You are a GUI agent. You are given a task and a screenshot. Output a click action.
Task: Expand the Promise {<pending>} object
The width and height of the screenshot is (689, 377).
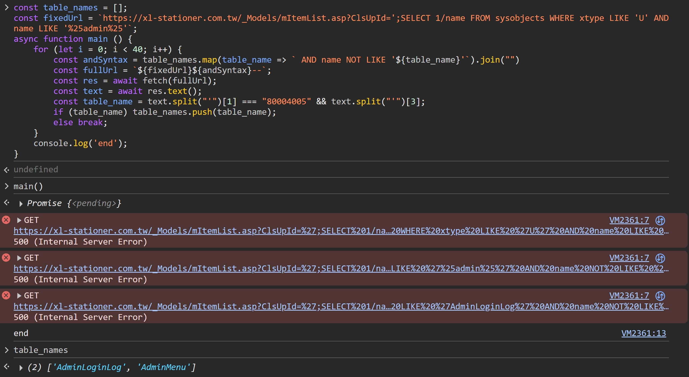[21, 204]
